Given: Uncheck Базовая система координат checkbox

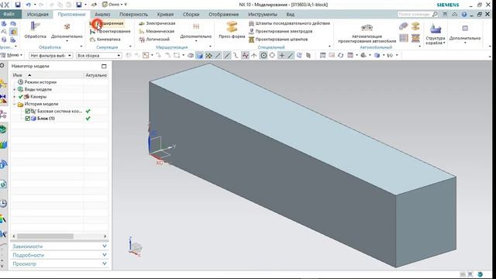Looking at the screenshot, I should (27, 111).
